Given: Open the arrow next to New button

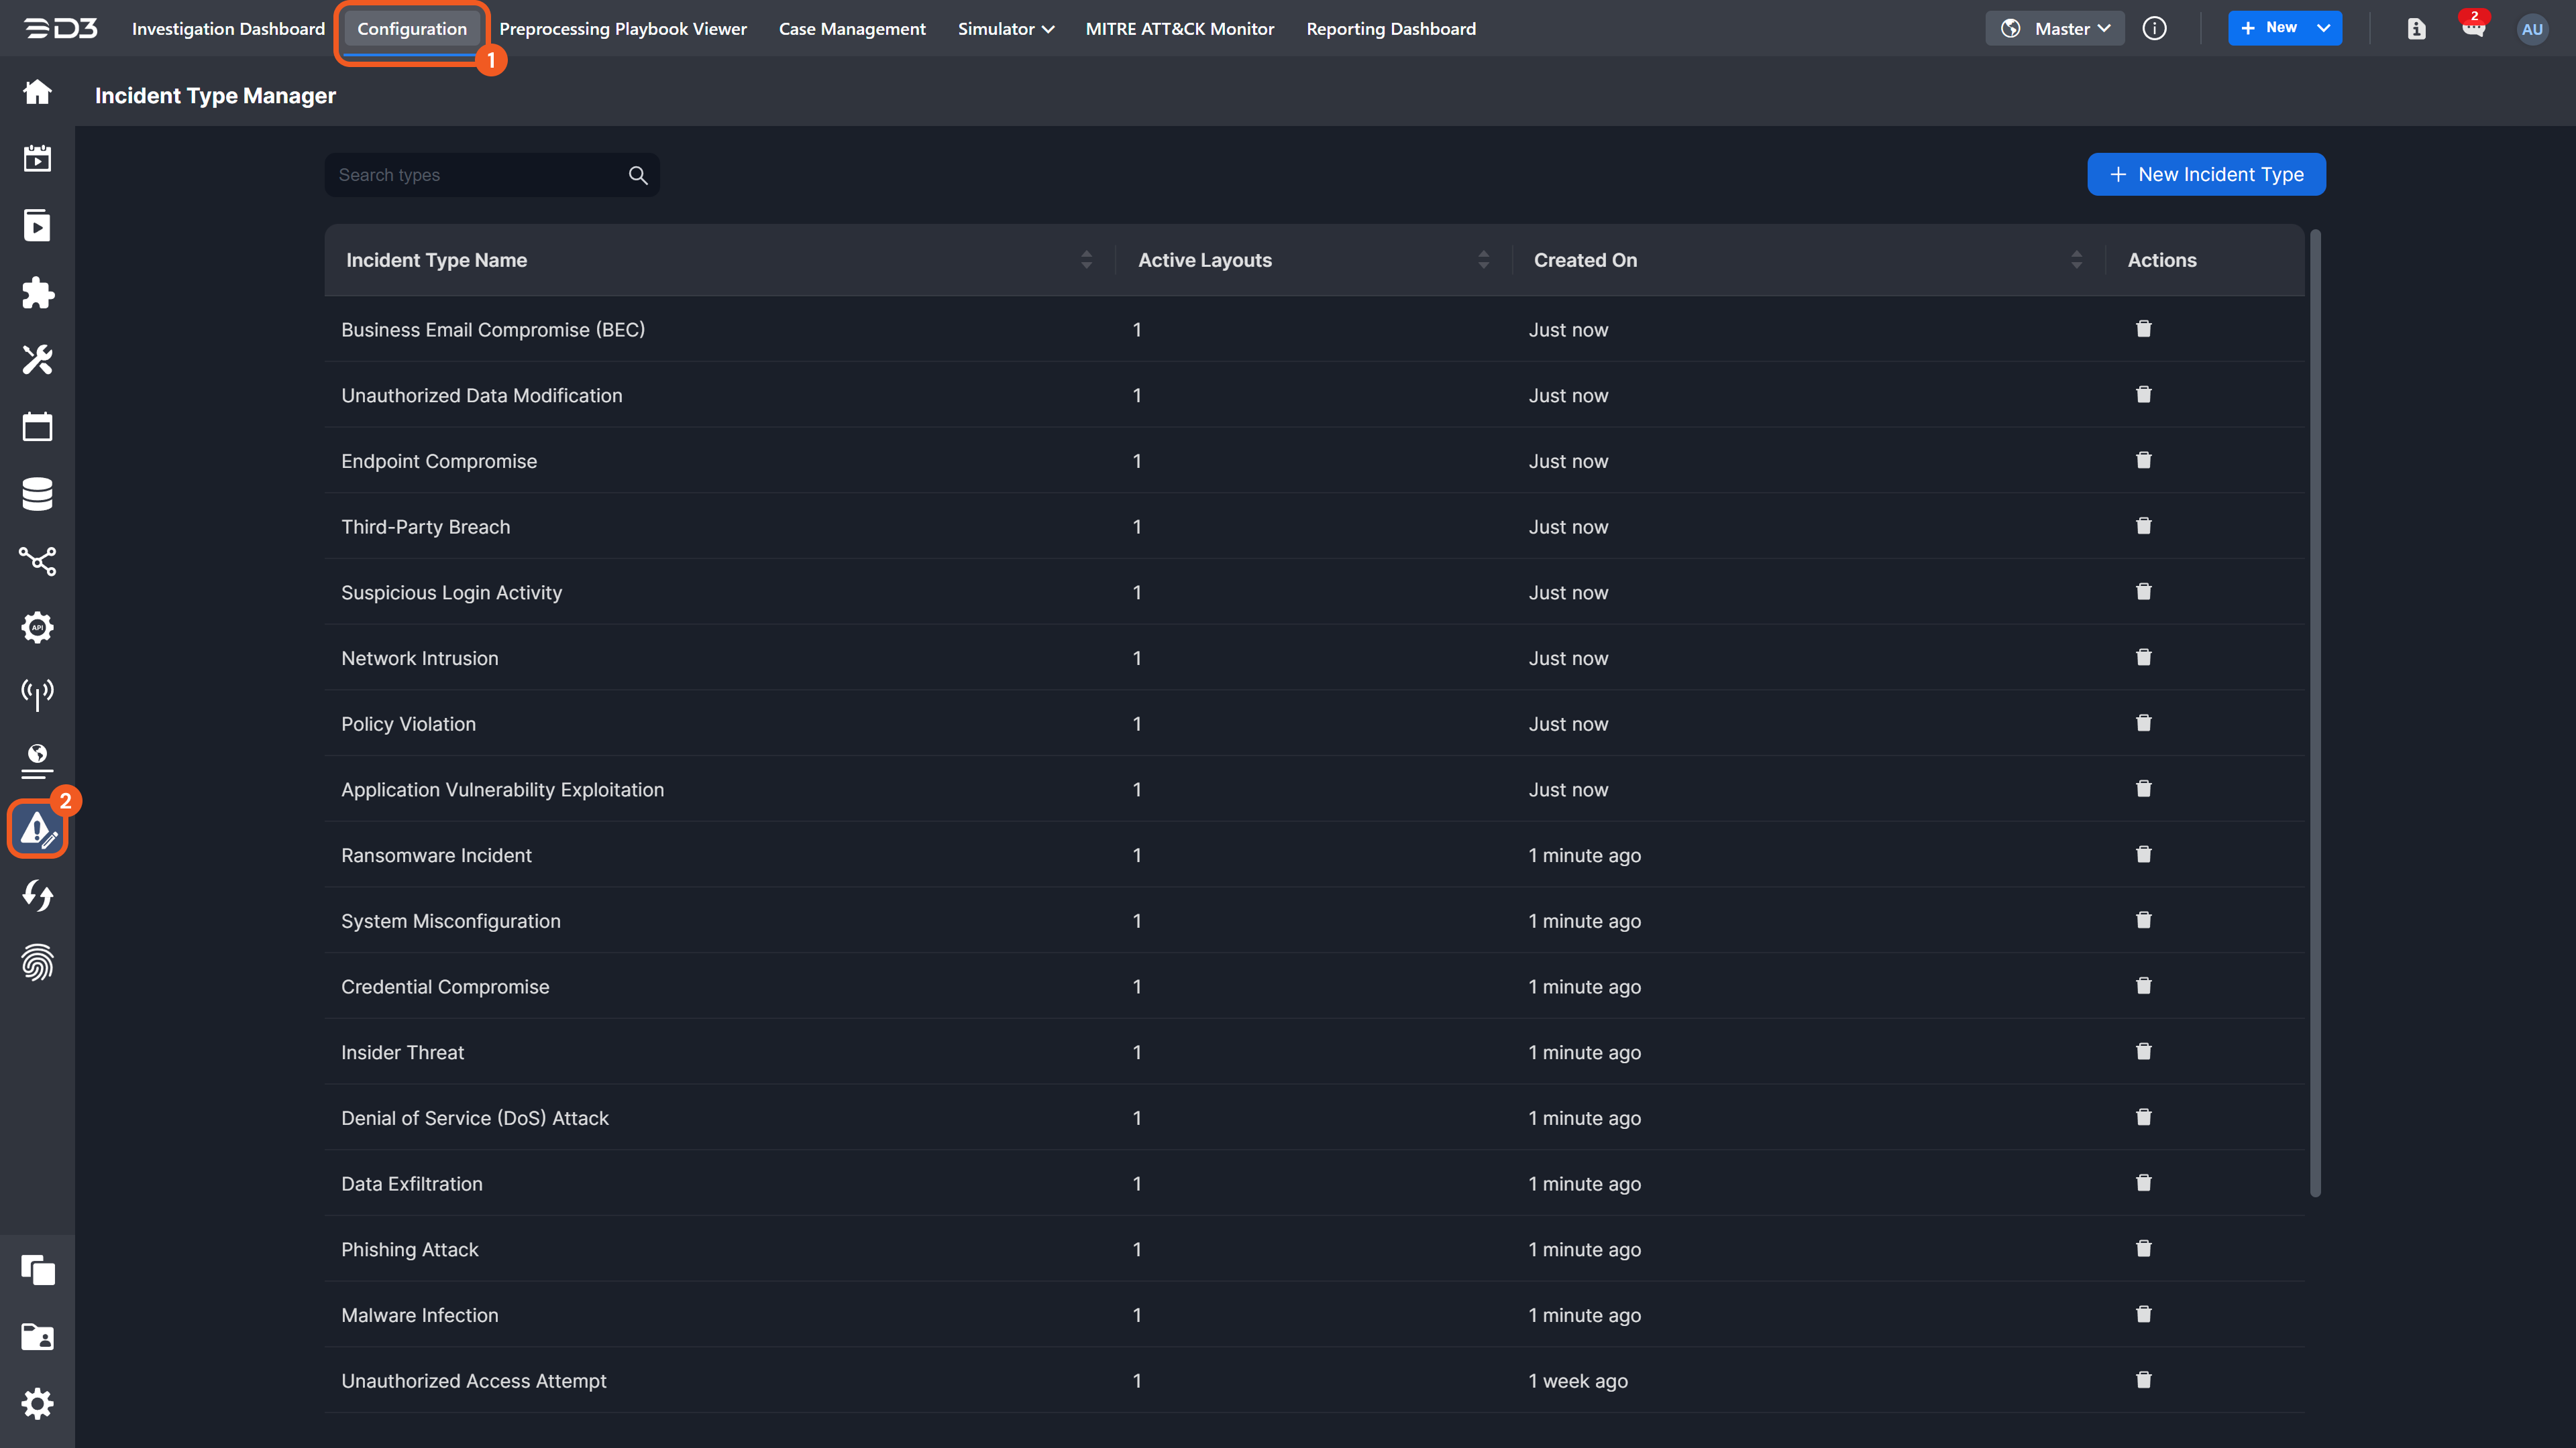Looking at the screenshot, I should point(2323,28).
